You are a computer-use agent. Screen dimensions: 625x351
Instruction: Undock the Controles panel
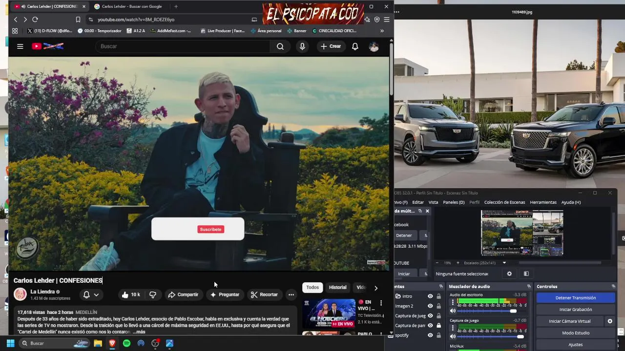click(613, 287)
